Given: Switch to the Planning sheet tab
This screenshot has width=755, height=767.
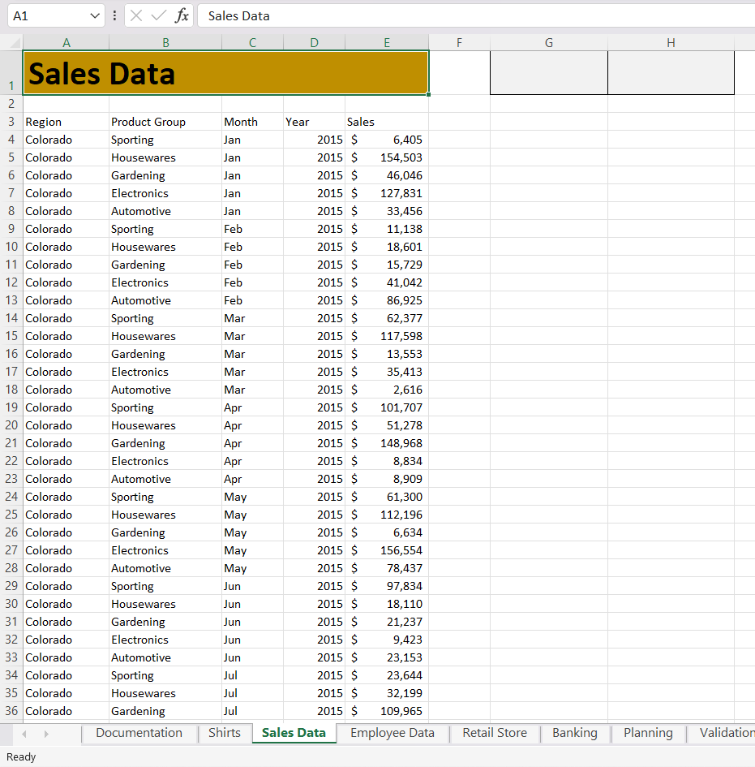Looking at the screenshot, I should 648,733.
